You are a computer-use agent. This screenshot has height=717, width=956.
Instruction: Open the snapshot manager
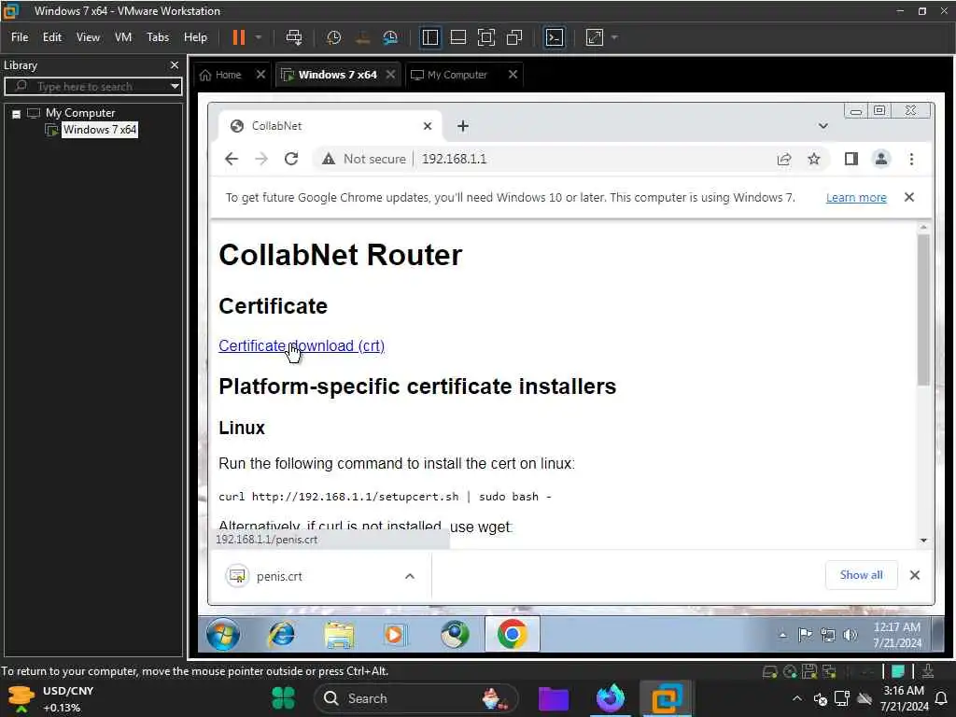pyautogui.click(x=390, y=37)
